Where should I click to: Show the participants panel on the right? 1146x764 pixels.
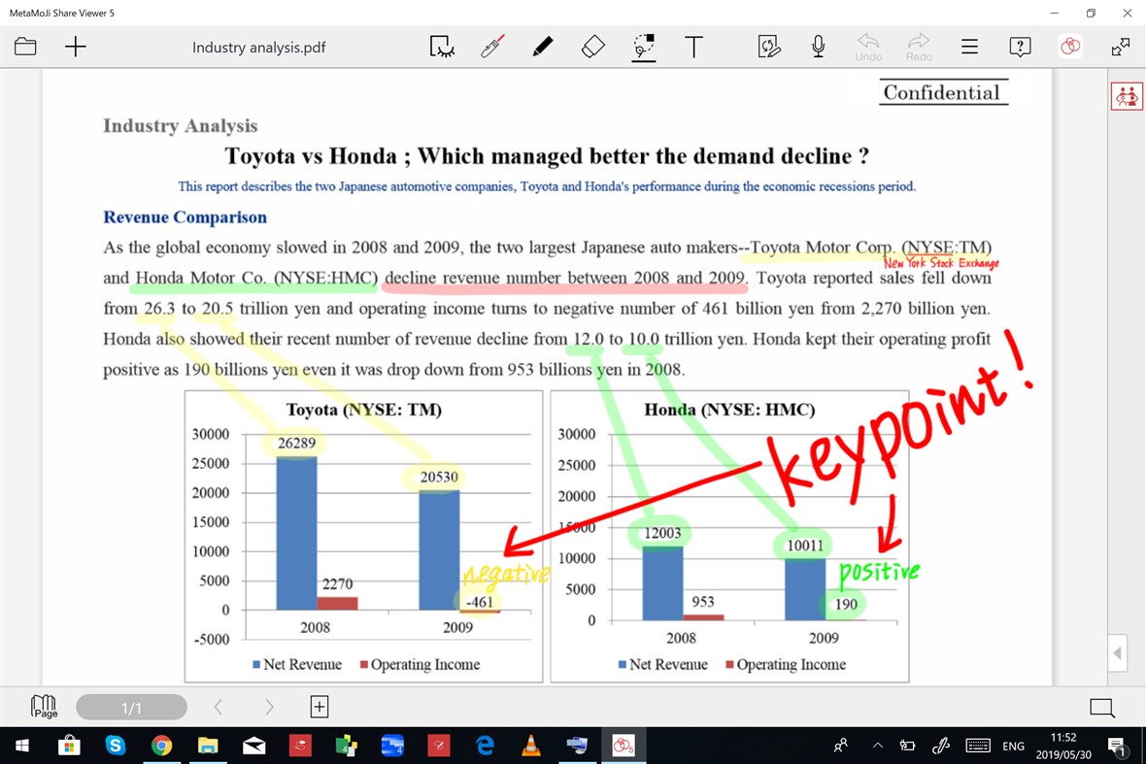point(1126,96)
